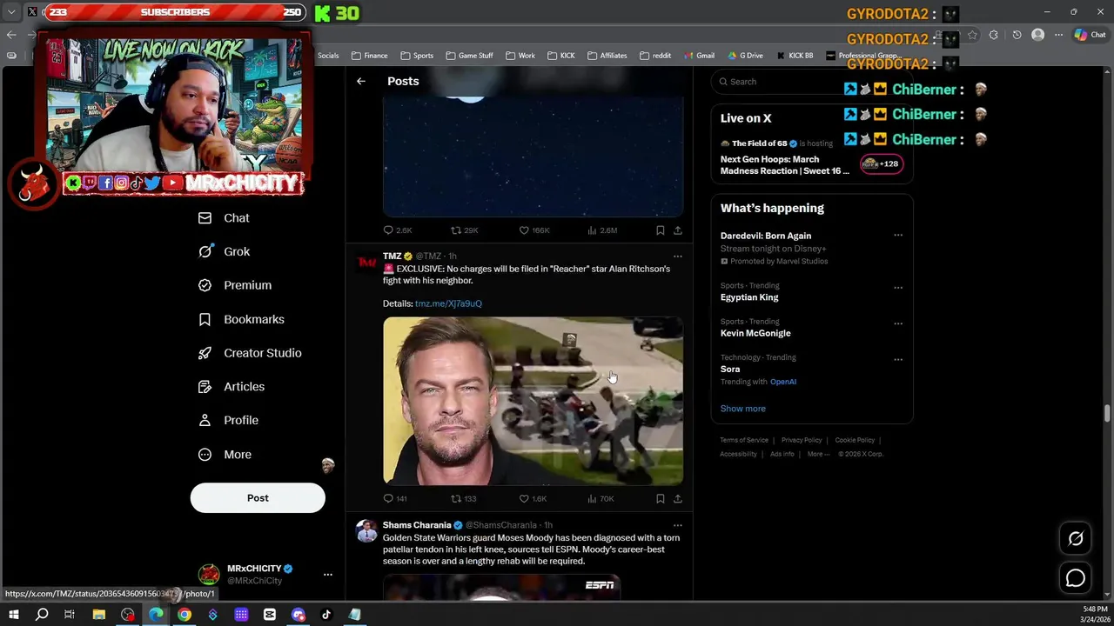Click the white Post button
This screenshot has height=626, width=1114.
point(258,498)
